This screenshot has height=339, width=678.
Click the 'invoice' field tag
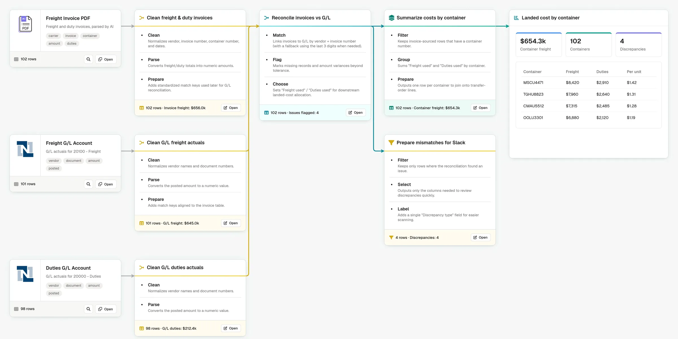[71, 36]
